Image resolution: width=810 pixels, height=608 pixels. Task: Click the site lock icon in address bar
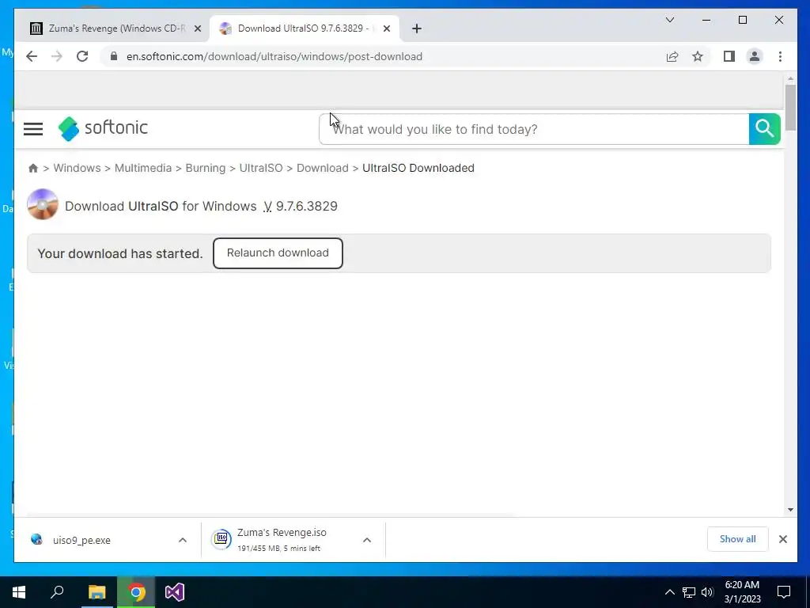pos(114,56)
